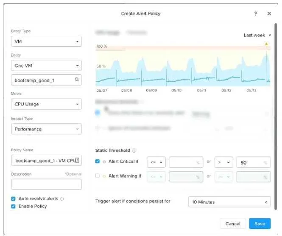This screenshot has height=236, width=282.
Task: Open the 10 Minutes persistence dropdown
Action: point(229,202)
